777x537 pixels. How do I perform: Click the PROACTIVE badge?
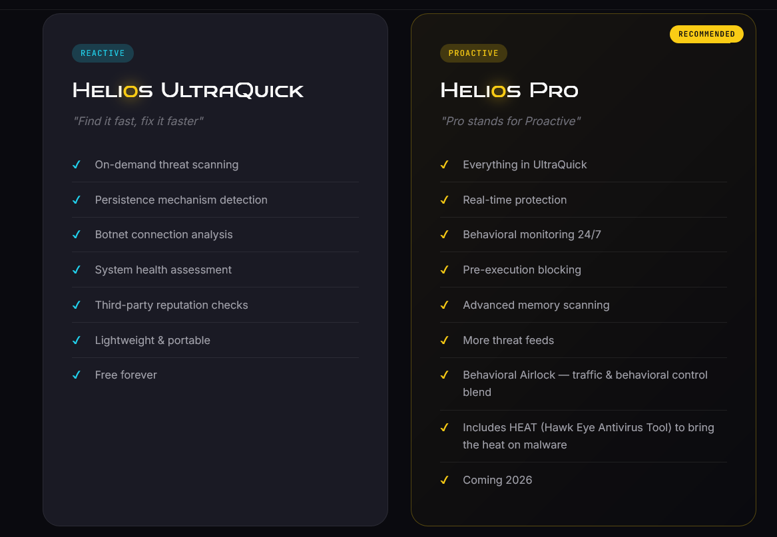pyautogui.click(x=473, y=53)
